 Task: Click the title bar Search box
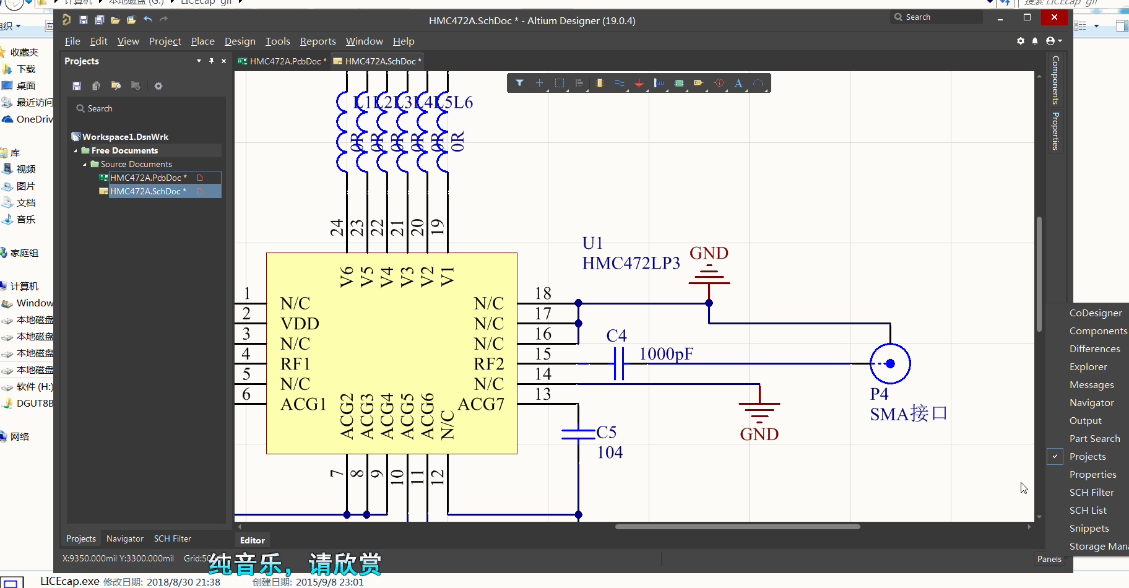tap(937, 17)
